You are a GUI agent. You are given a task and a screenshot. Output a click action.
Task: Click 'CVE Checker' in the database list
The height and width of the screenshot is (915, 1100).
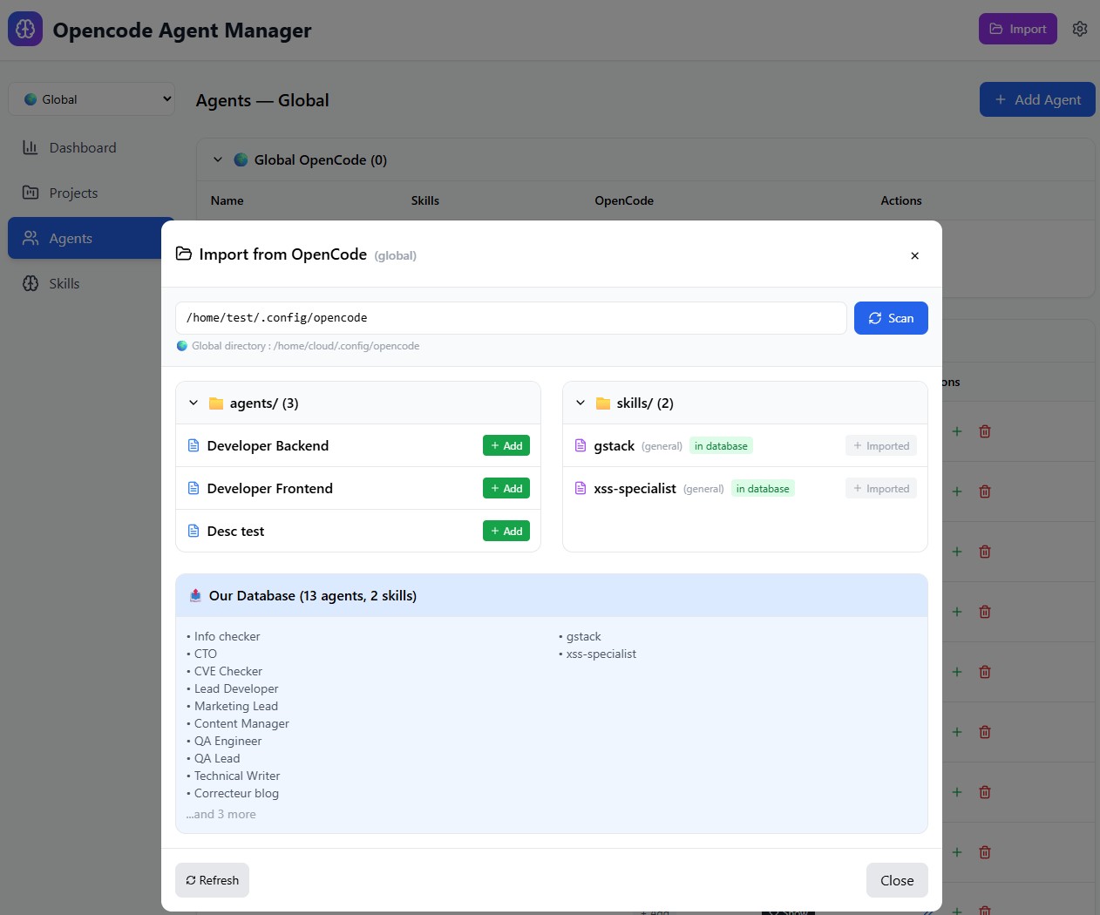pyautogui.click(x=228, y=671)
